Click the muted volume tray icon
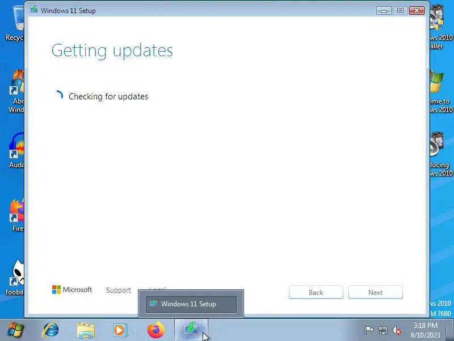This screenshot has width=454, height=341. point(396,330)
